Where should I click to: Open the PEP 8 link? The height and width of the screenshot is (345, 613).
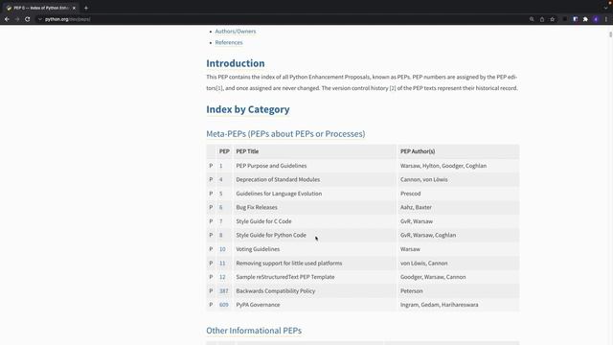tap(221, 235)
